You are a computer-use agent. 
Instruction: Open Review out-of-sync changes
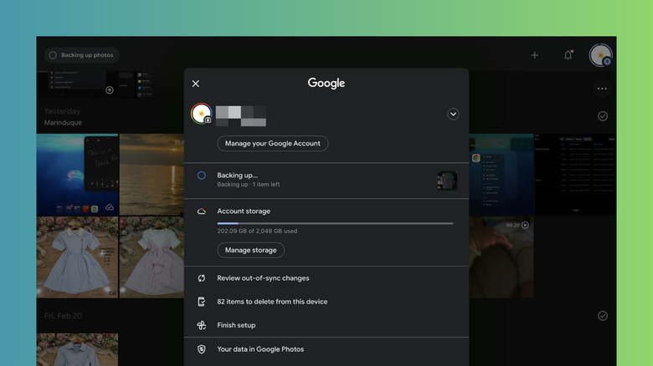point(326,277)
